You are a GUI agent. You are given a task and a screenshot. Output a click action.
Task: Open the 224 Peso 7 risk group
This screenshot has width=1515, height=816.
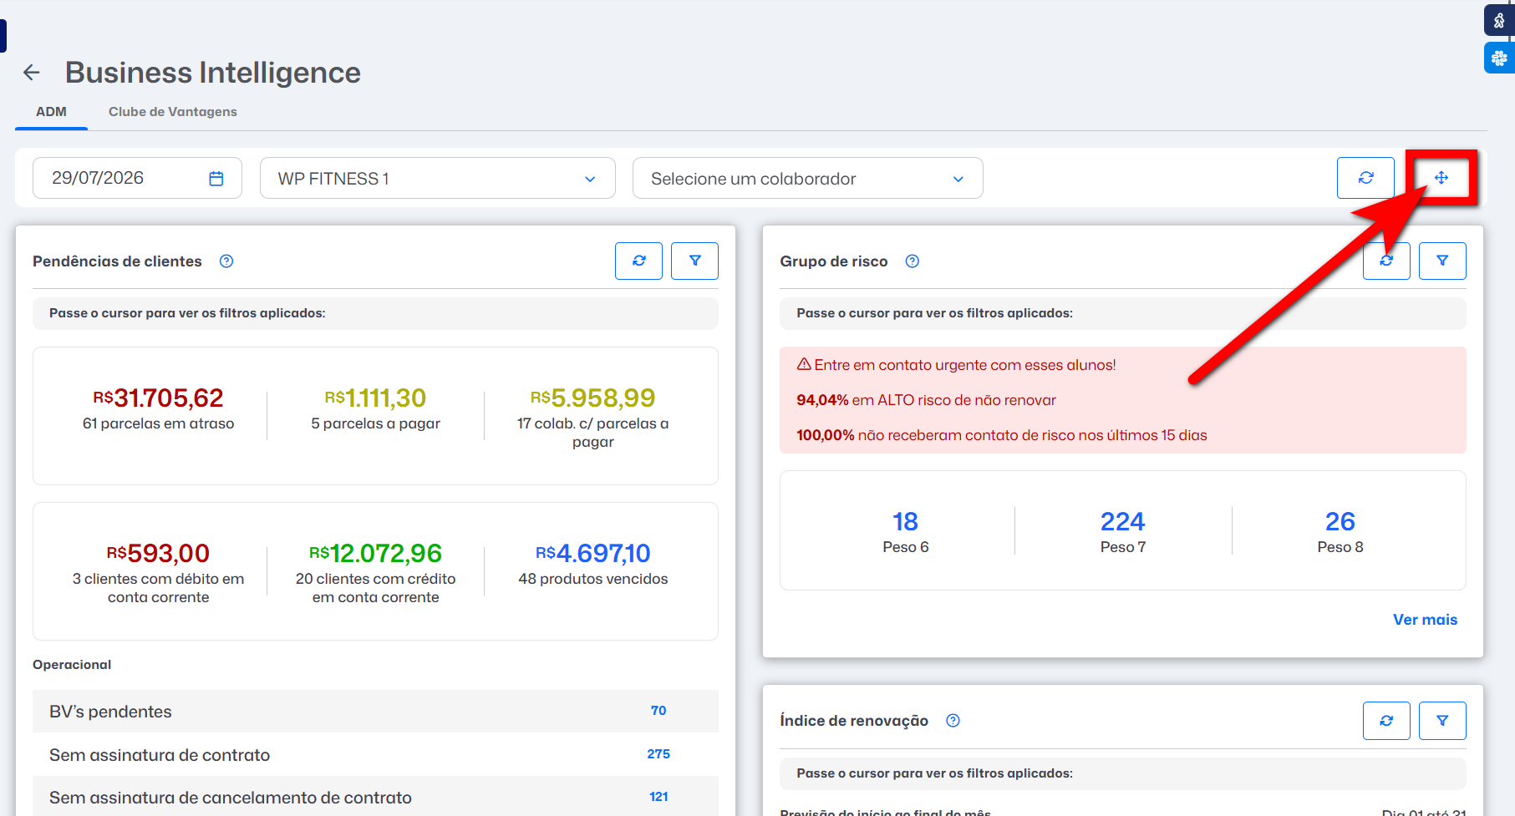click(1122, 531)
